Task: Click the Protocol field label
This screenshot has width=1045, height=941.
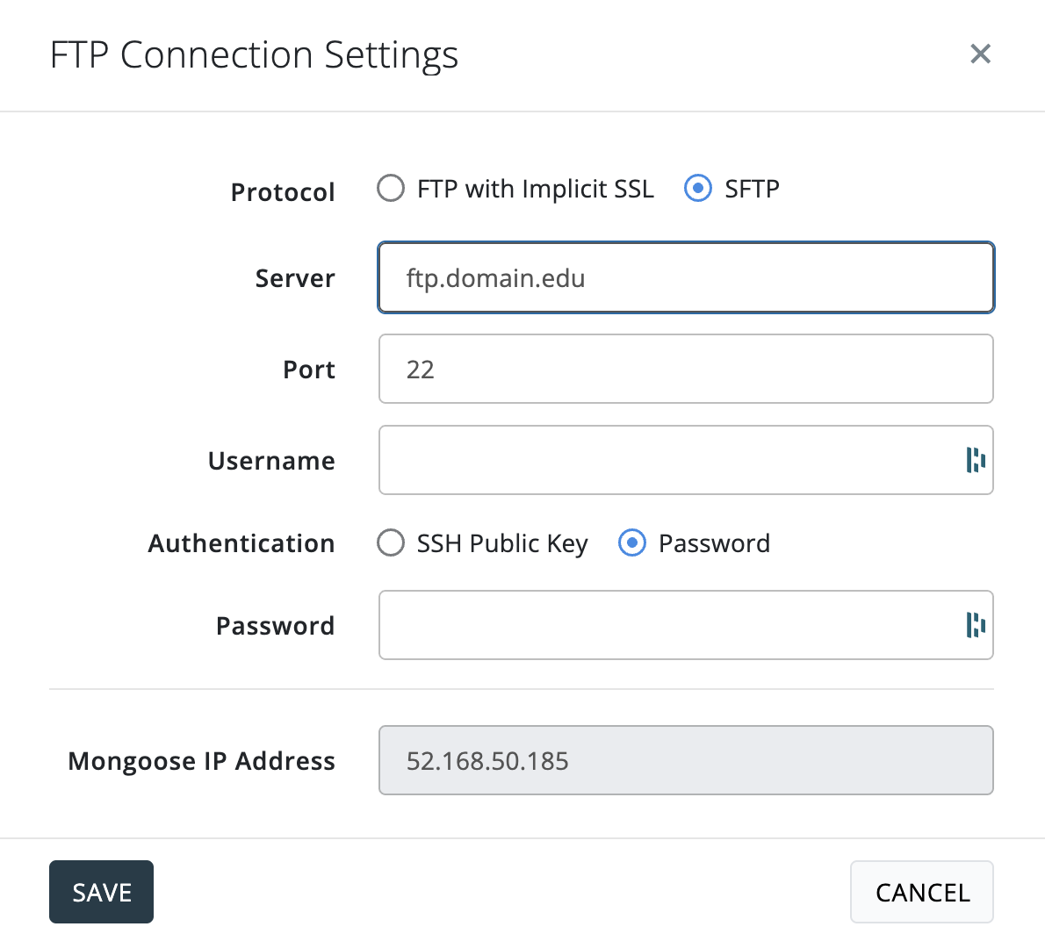Action: (x=283, y=192)
